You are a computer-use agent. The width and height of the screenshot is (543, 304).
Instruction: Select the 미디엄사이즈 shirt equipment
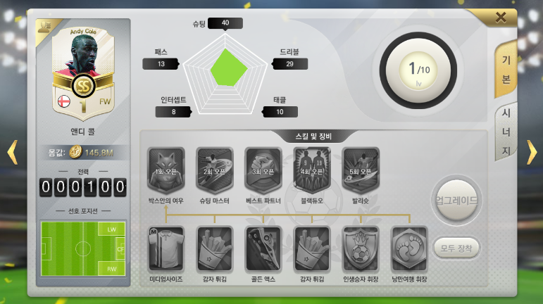[x=166, y=249]
